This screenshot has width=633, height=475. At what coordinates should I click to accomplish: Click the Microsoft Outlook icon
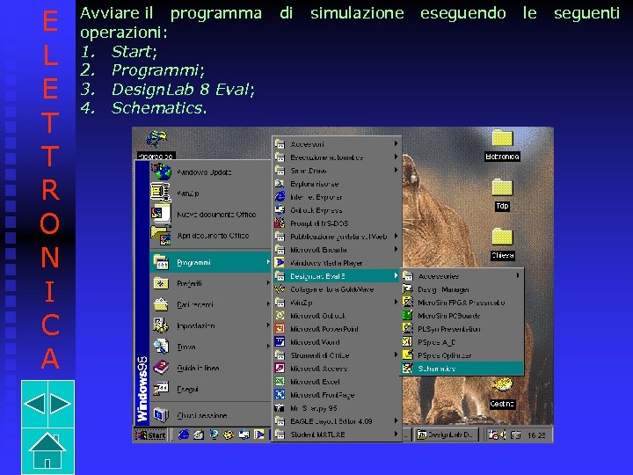(x=280, y=316)
